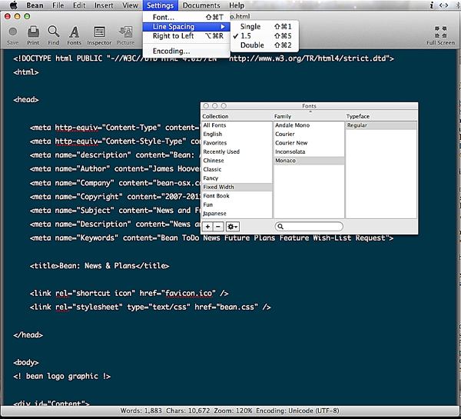
Task: Open the View menu
Action: point(130,5)
